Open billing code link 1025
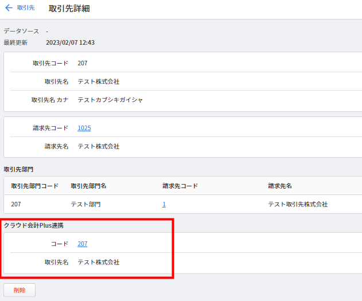 pos(84,128)
